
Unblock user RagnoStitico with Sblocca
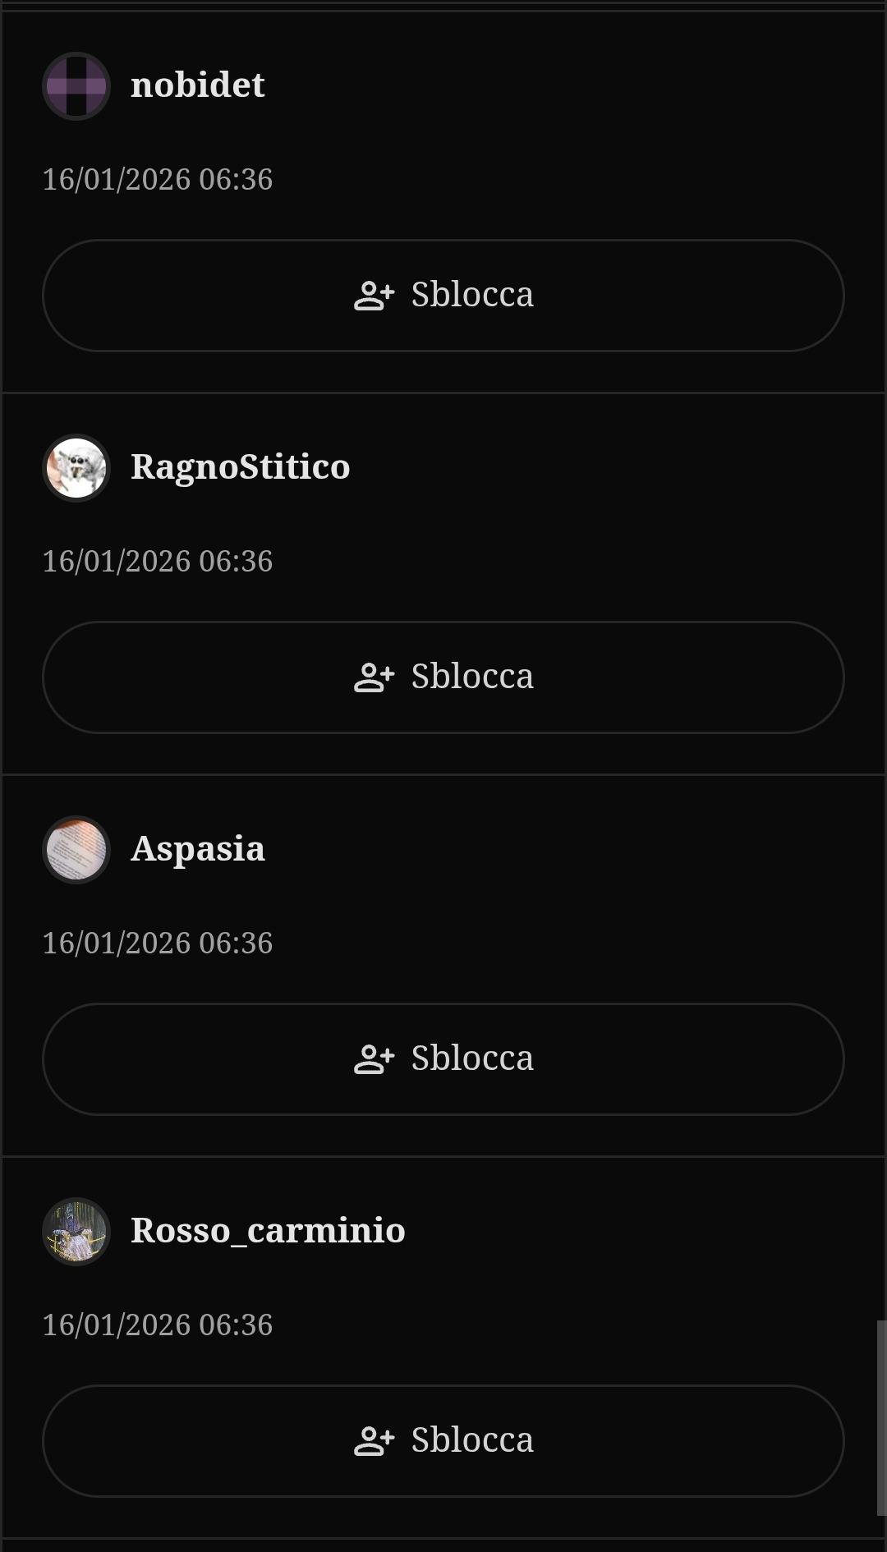[x=443, y=677]
